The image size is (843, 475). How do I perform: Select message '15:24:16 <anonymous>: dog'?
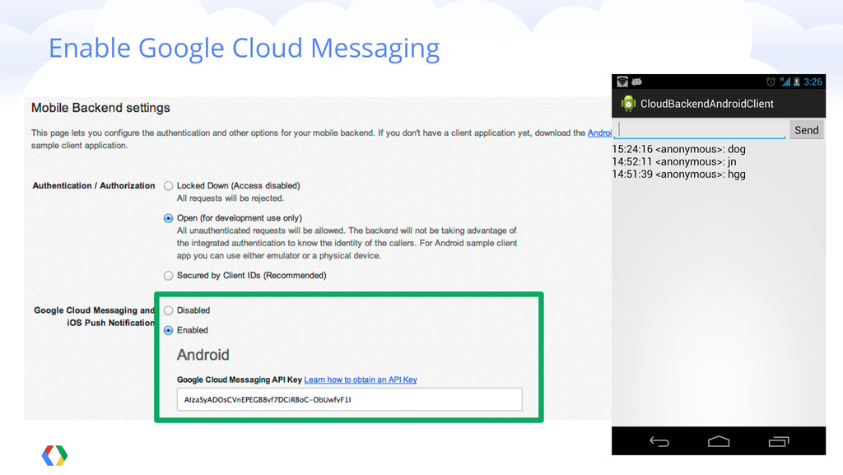pos(678,149)
